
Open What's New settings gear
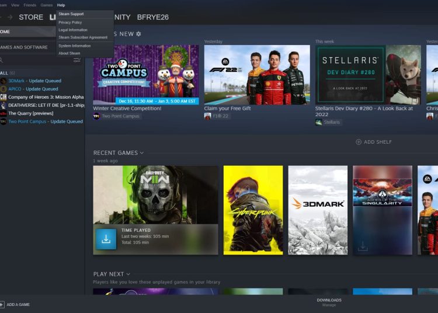coord(138,34)
